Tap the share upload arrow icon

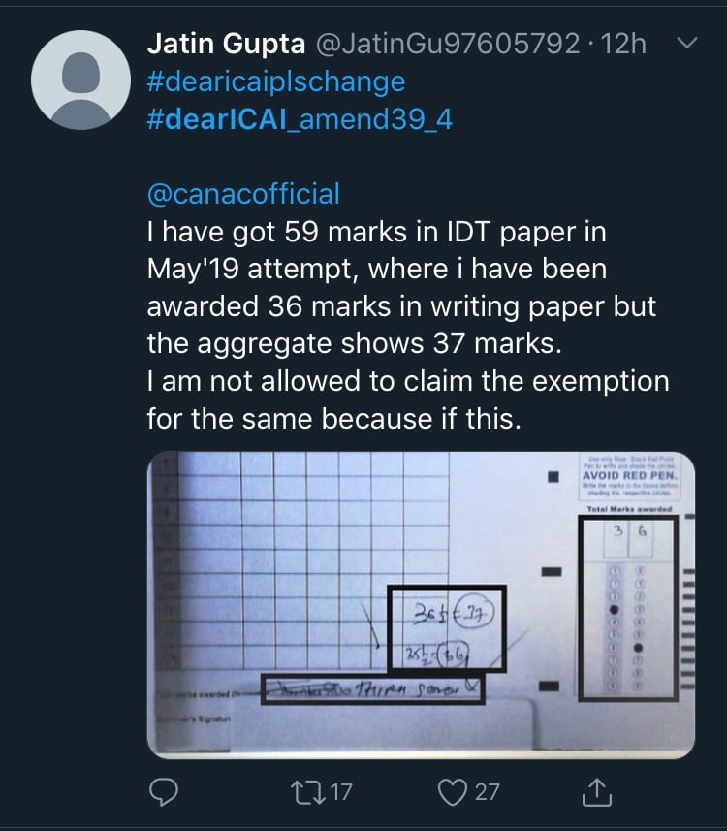[597, 792]
